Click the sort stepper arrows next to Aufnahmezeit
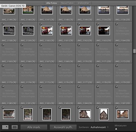Screen dimensions: 136x132 click(x=108, y=127)
